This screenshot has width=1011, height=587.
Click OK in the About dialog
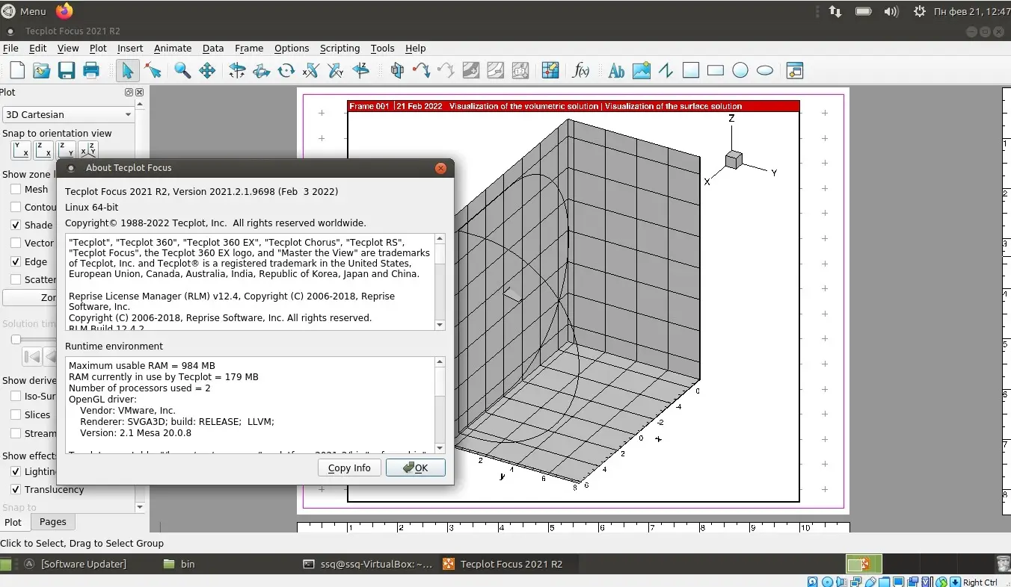tap(416, 468)
